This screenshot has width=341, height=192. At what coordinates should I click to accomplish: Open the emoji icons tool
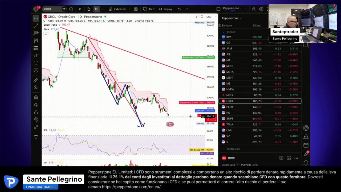coord(36,70)
